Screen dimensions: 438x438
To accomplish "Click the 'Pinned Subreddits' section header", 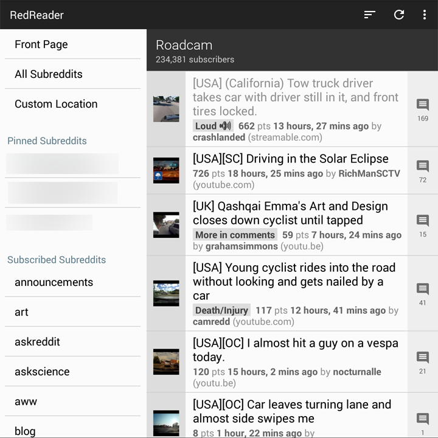I will (47, 141).
